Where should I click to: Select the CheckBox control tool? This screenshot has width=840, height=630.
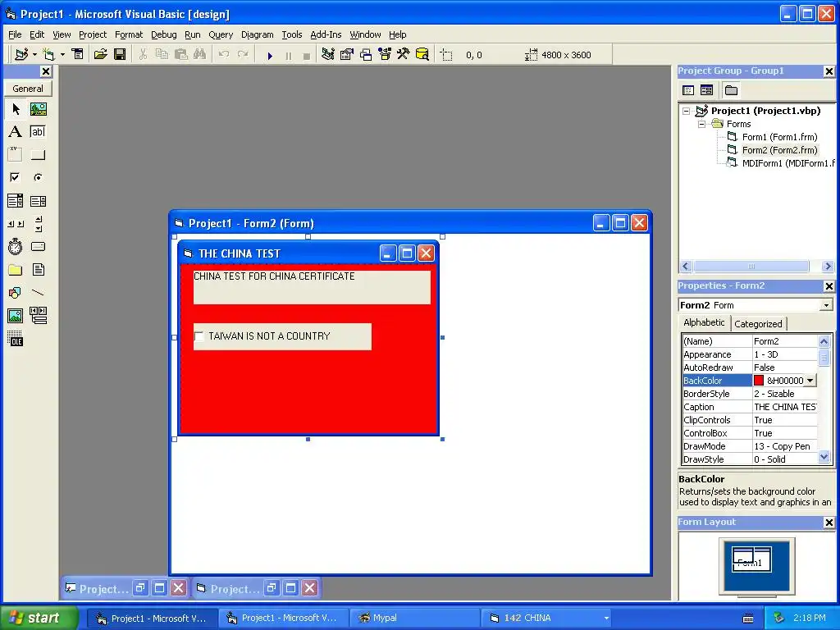pyautogui.click(x=16, y=177)
